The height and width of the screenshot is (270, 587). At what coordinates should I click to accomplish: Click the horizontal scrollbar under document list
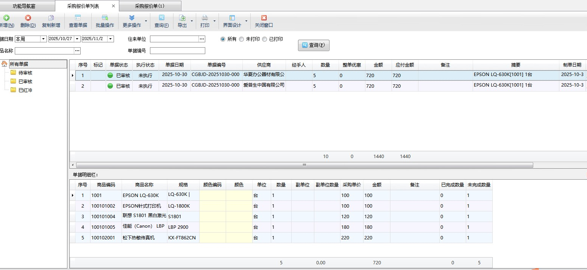pos(304,165)
